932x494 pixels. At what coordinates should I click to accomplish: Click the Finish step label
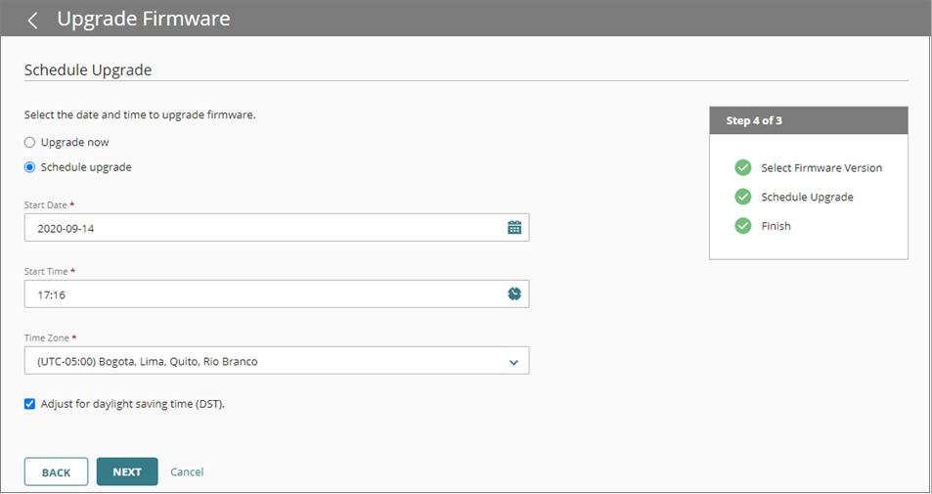point(776,226)
